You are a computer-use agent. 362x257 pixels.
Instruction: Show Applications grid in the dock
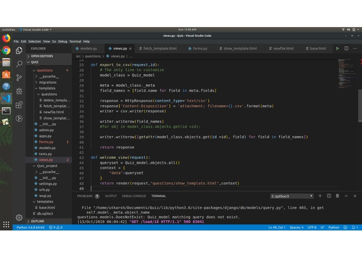(6, 224)
